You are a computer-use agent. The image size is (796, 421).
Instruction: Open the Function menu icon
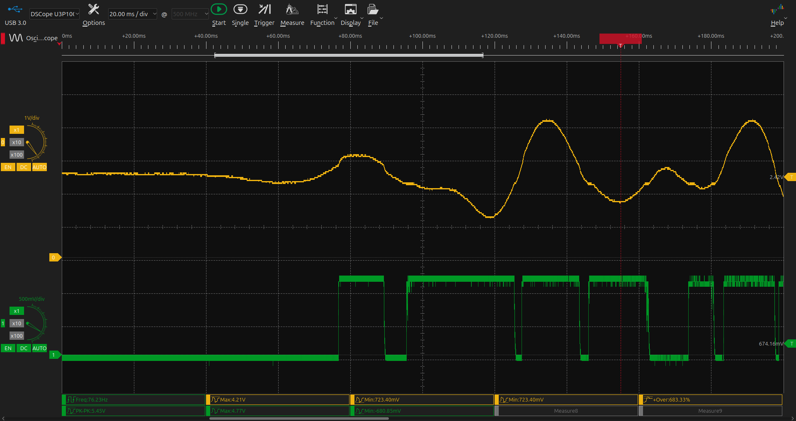[322, 10]
